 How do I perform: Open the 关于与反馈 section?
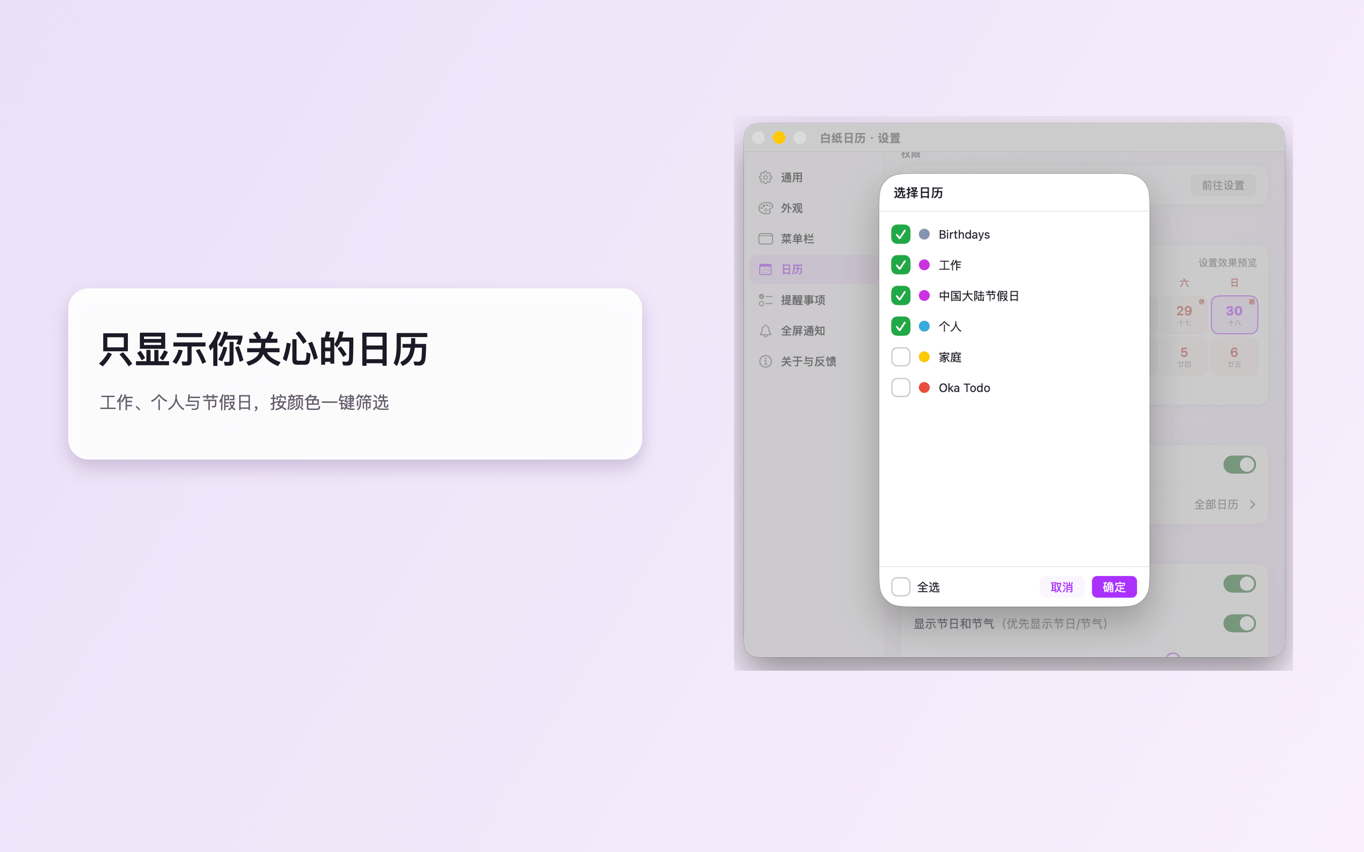click(x=814, y=361)
